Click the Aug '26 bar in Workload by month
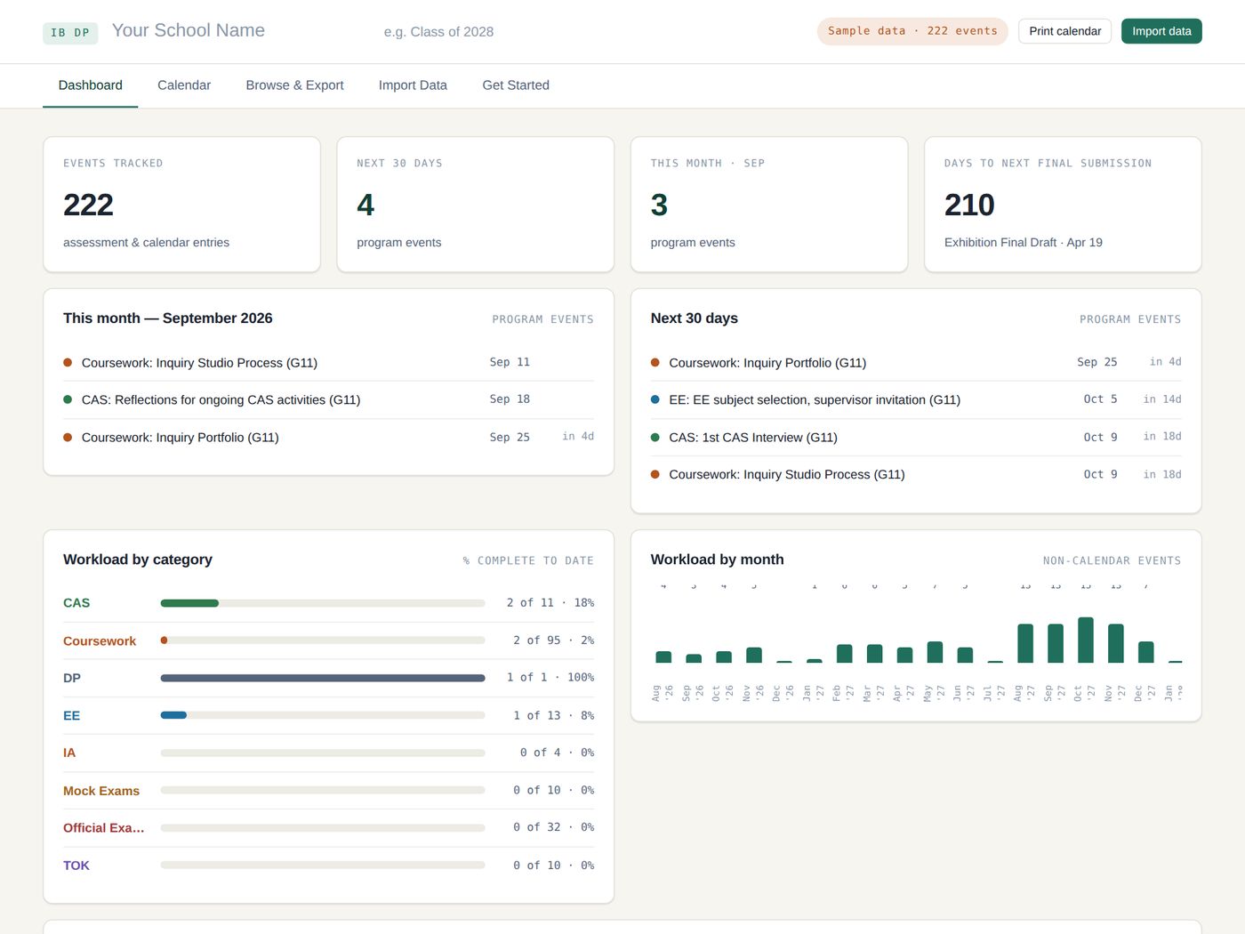This screenshot has width=1245, height=934. (x=663, y=657)
